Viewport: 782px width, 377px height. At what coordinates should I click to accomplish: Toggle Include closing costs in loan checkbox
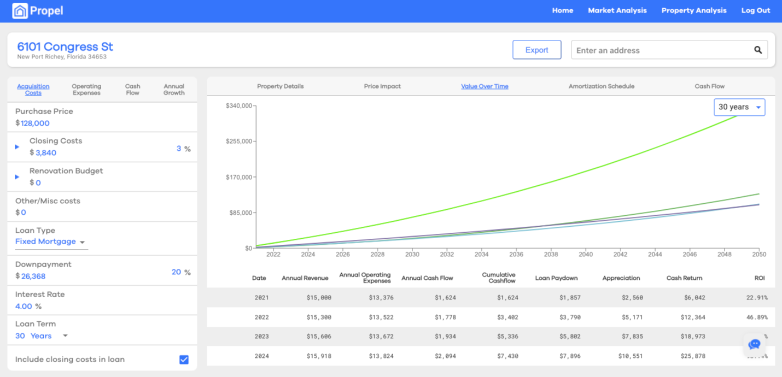click(184, 360)
